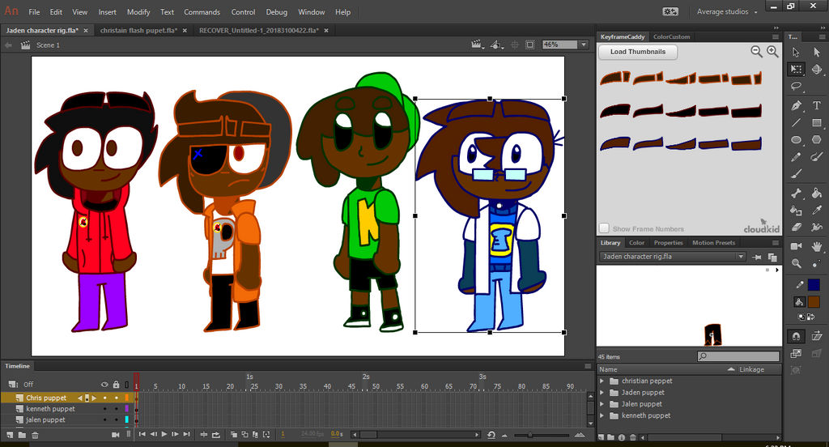
Task: Toggle outline view for all layers
Action: [127, 385]
